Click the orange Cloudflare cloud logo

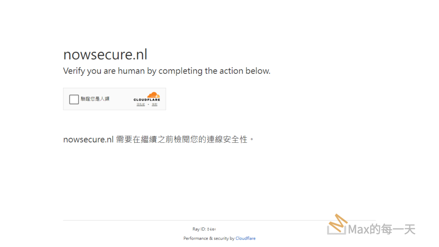tap(153, 95)
